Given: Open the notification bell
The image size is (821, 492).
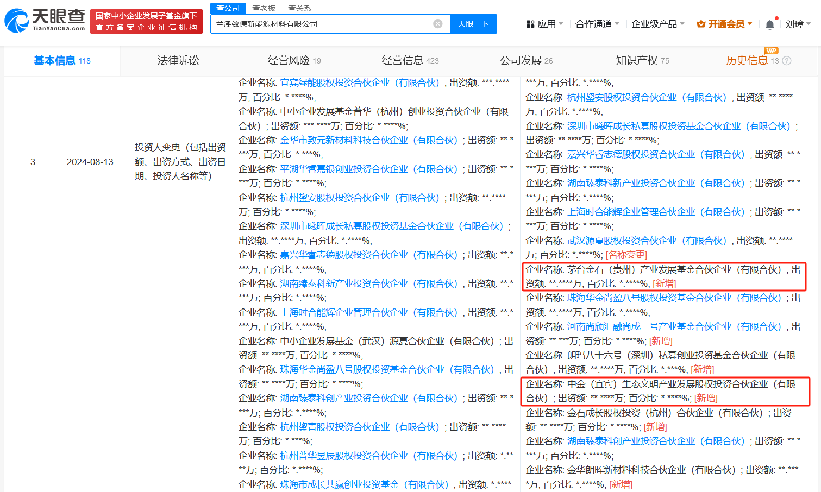Looking at the screenshot, I should tap(769, 24).
